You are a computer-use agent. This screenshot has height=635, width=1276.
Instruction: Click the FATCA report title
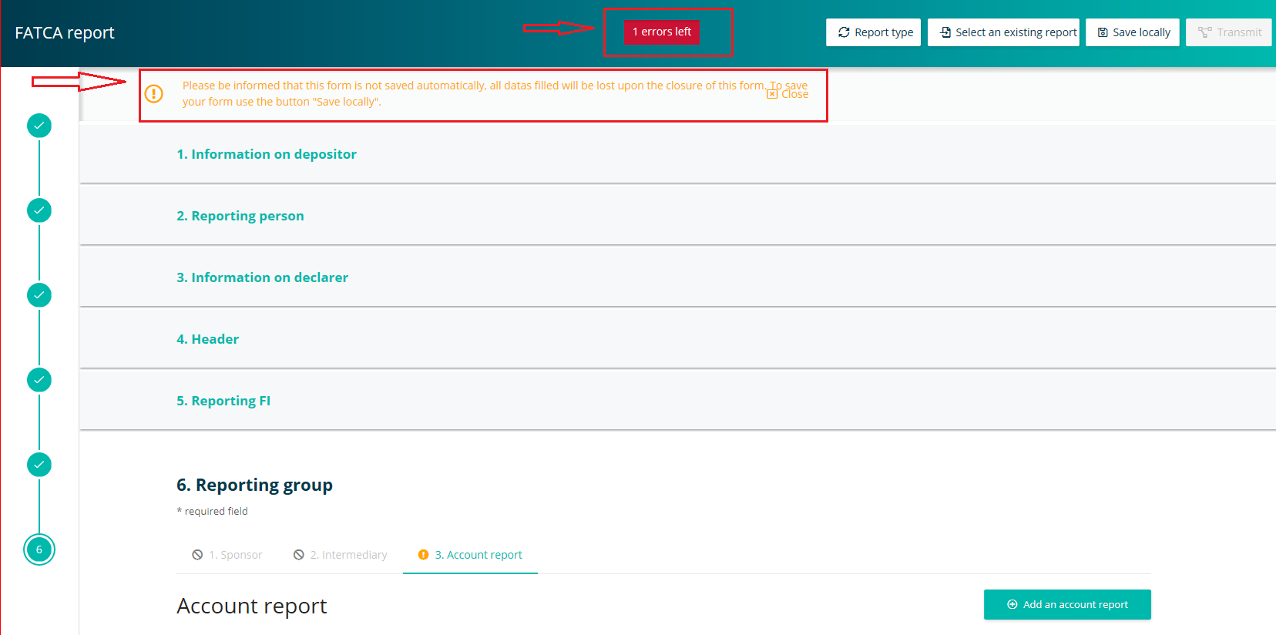click(65, 32)
